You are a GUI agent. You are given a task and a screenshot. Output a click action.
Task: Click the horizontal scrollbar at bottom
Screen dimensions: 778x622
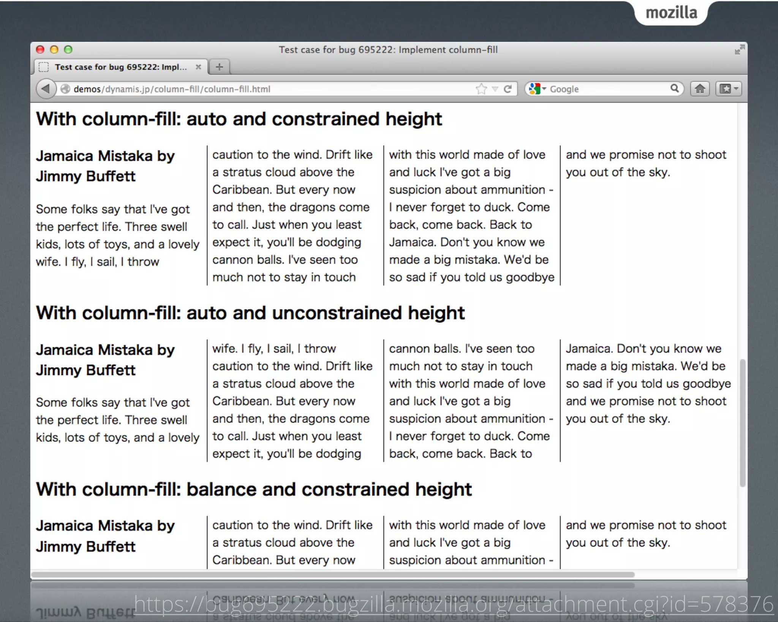tap(332, 575)
